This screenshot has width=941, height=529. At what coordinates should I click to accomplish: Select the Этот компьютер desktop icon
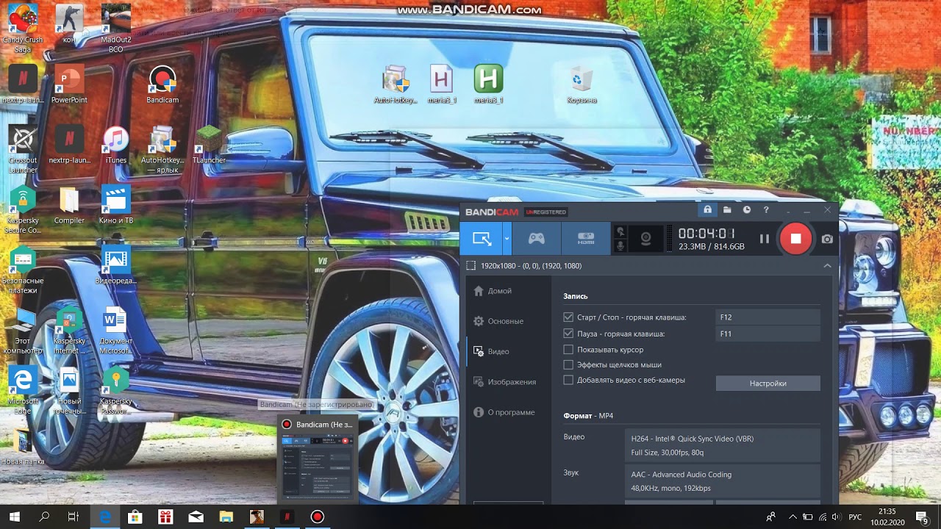click(x=23, y=331)
